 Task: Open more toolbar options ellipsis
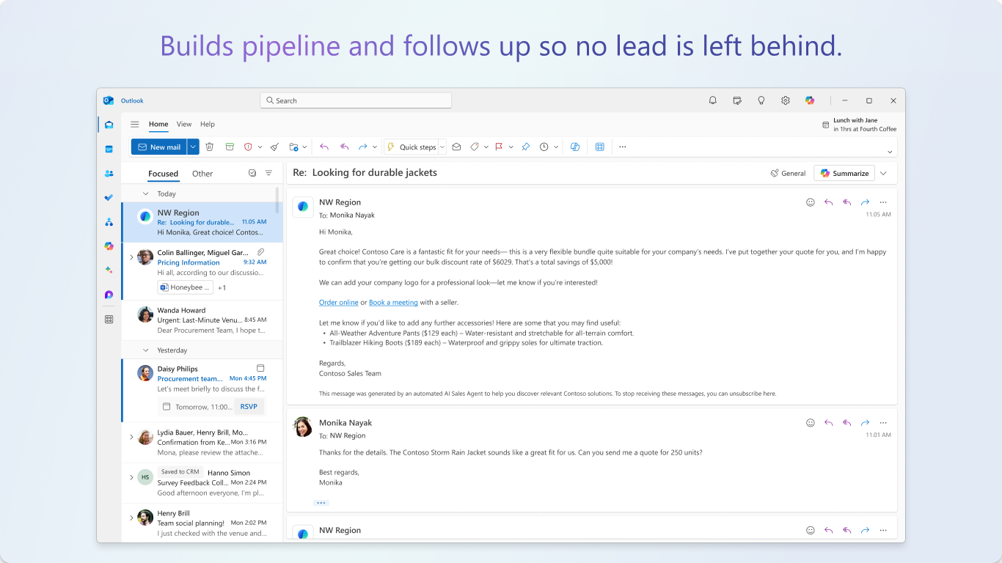pos(623,147)
